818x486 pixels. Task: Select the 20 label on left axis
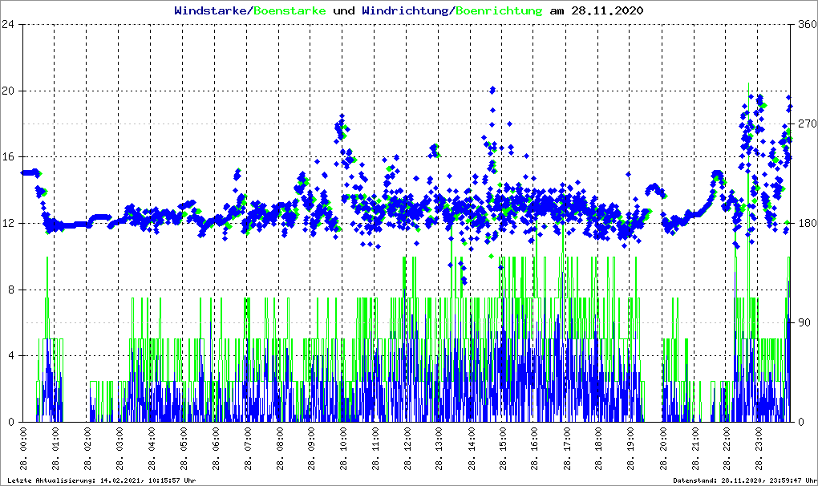tap(8, 91)
